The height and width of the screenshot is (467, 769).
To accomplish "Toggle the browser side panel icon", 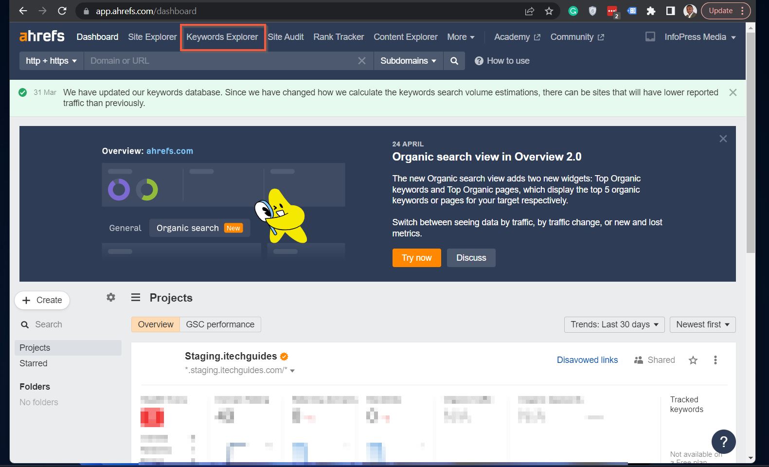I will (670, 11).
